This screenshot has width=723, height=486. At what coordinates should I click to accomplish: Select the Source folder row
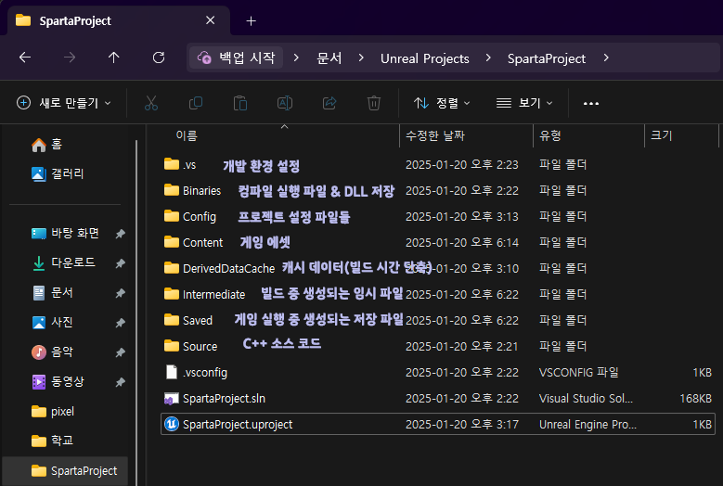click(438, 346)
